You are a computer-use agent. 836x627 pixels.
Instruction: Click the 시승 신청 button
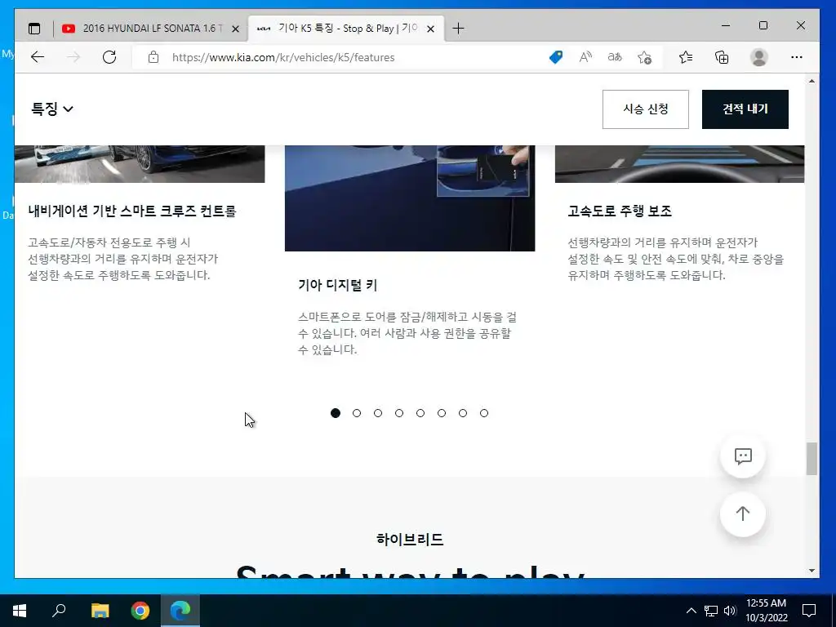pos(646,109)
